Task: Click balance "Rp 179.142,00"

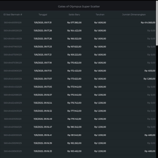Action: (74, 119)
